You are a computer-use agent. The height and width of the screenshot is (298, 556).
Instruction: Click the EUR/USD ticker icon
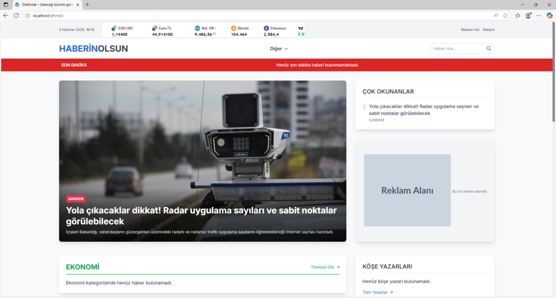(x=114, y=28)
